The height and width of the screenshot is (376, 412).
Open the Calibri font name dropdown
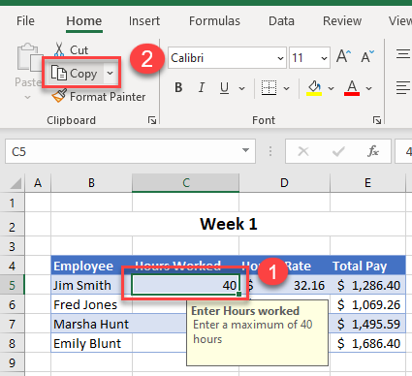tap(280, 58)
